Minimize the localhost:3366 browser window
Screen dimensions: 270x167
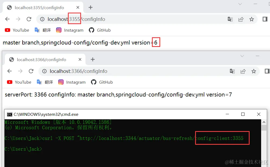coord(257,56)
